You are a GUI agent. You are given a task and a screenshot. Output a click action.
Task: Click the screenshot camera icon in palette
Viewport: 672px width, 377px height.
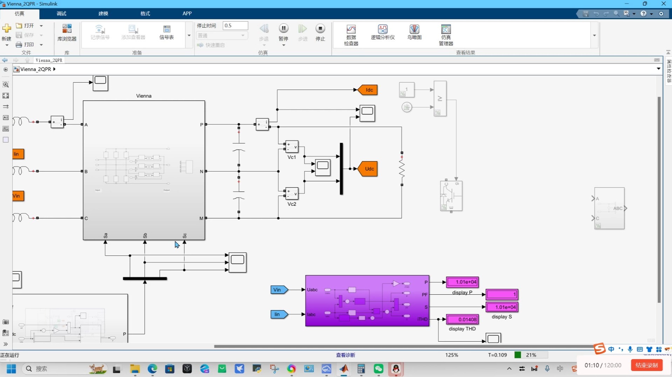coord(6,322)
